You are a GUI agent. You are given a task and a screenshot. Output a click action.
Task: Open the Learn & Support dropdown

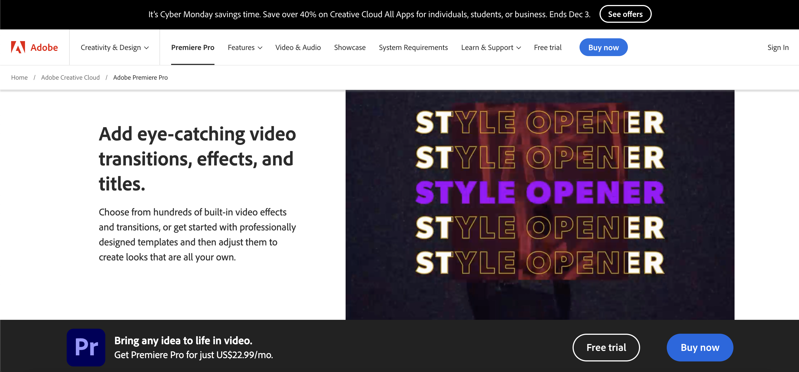tap(491, 47)
